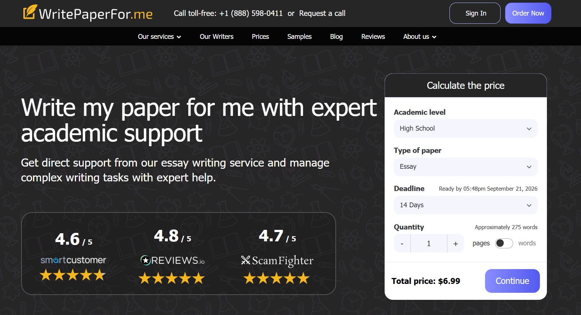Open the smartcustomer rating logo
The image size is (581, 315).
pyautogui.click(x=73, y=260)
